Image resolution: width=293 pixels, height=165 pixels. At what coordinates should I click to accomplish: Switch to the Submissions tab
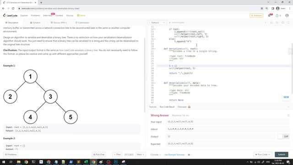click(x=82, y=22)
